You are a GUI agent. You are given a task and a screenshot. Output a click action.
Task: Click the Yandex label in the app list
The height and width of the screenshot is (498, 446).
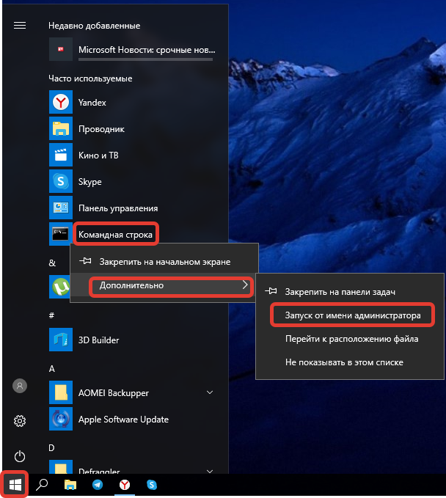92,102
